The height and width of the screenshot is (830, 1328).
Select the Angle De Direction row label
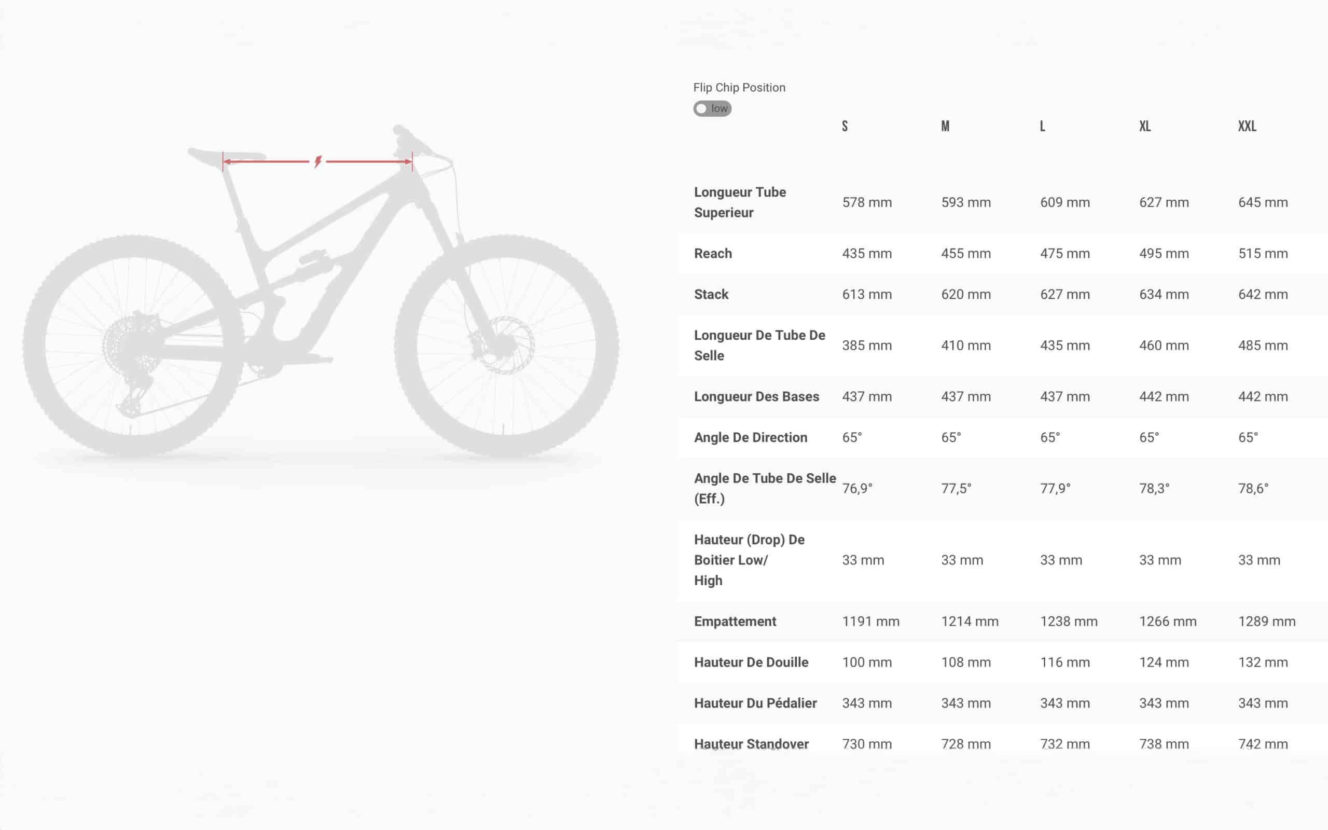tap(750, 437)
